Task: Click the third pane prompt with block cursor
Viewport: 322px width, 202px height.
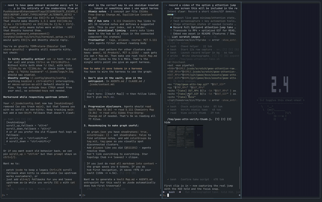Action: [166, 195]
